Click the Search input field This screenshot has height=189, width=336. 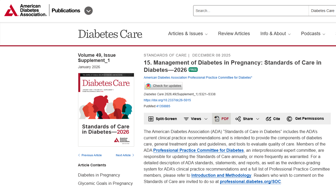click(x=251, y=11)
